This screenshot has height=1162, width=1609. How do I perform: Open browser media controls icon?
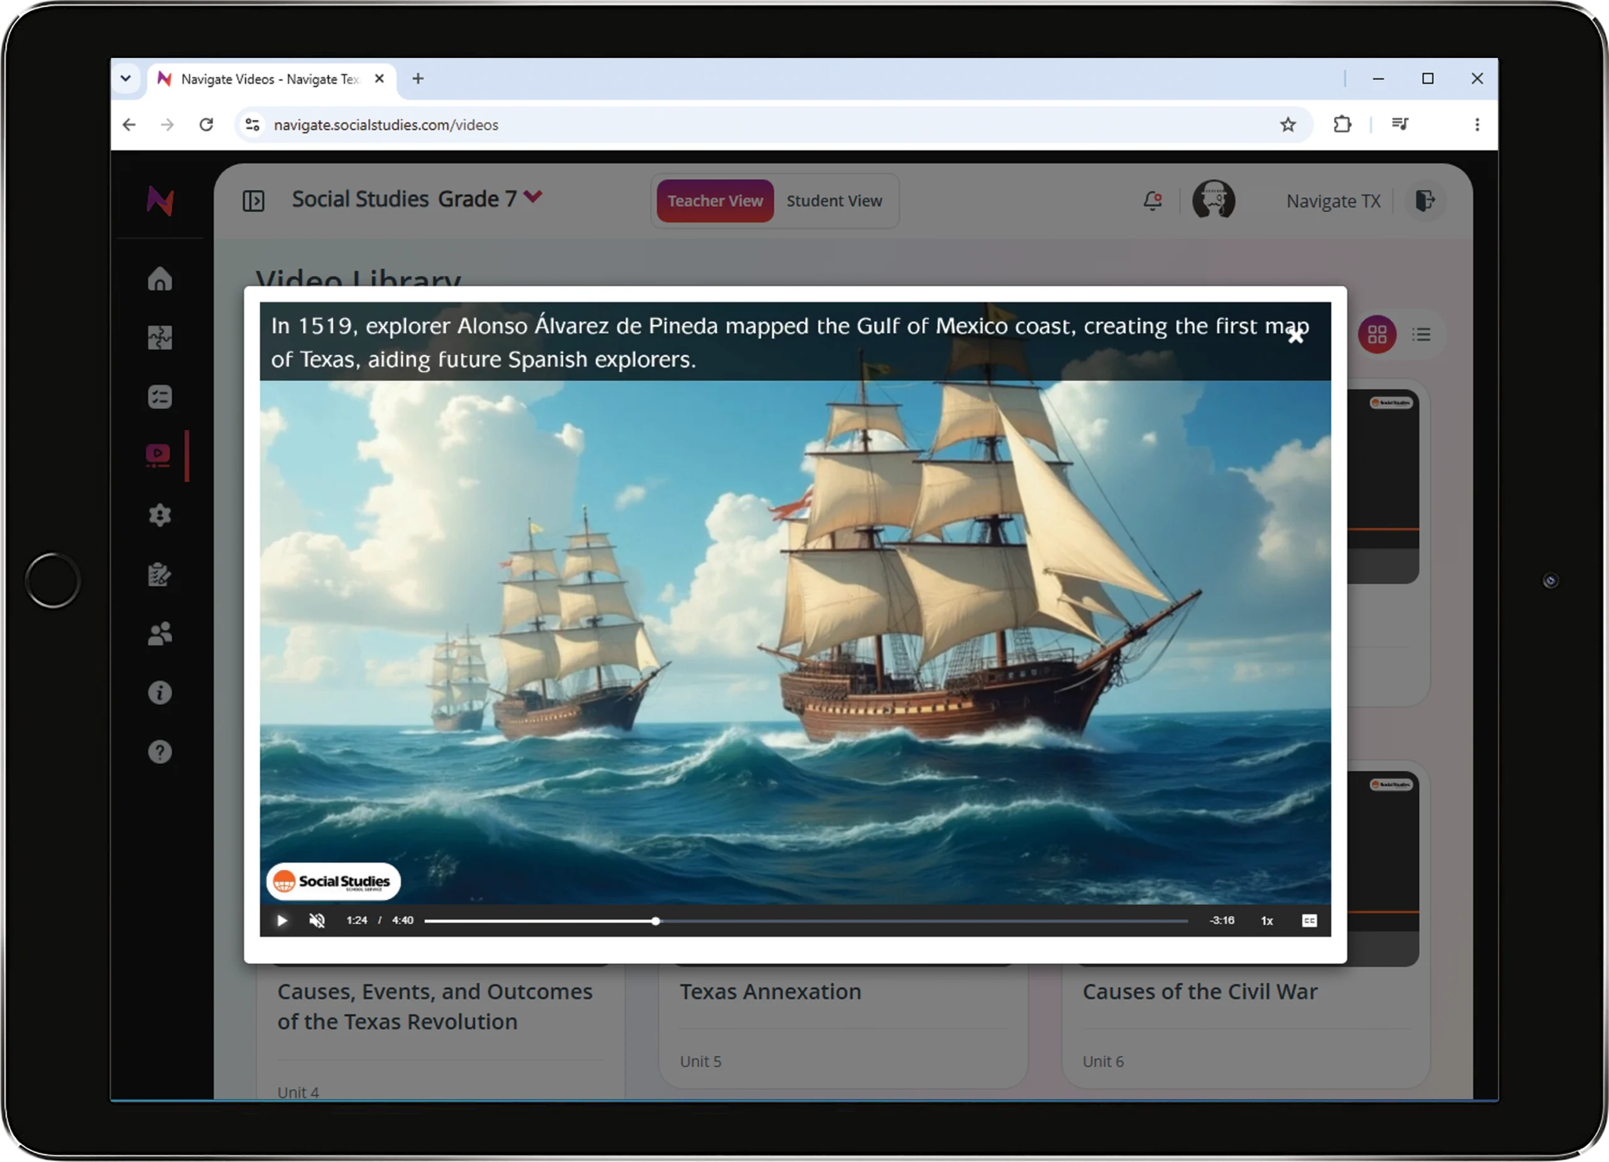(1400, 125)
